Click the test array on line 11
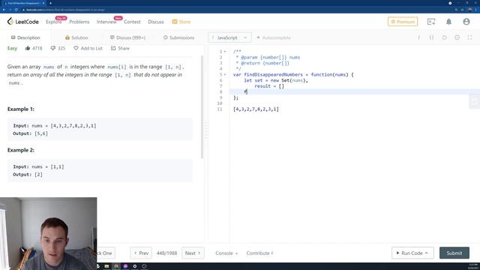The image size is (480, 270). click(x=256, y=109)
